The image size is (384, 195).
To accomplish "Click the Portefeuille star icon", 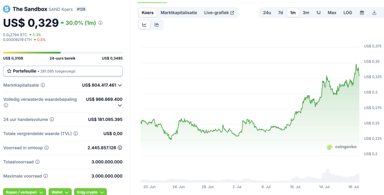I will coord(9,71).
